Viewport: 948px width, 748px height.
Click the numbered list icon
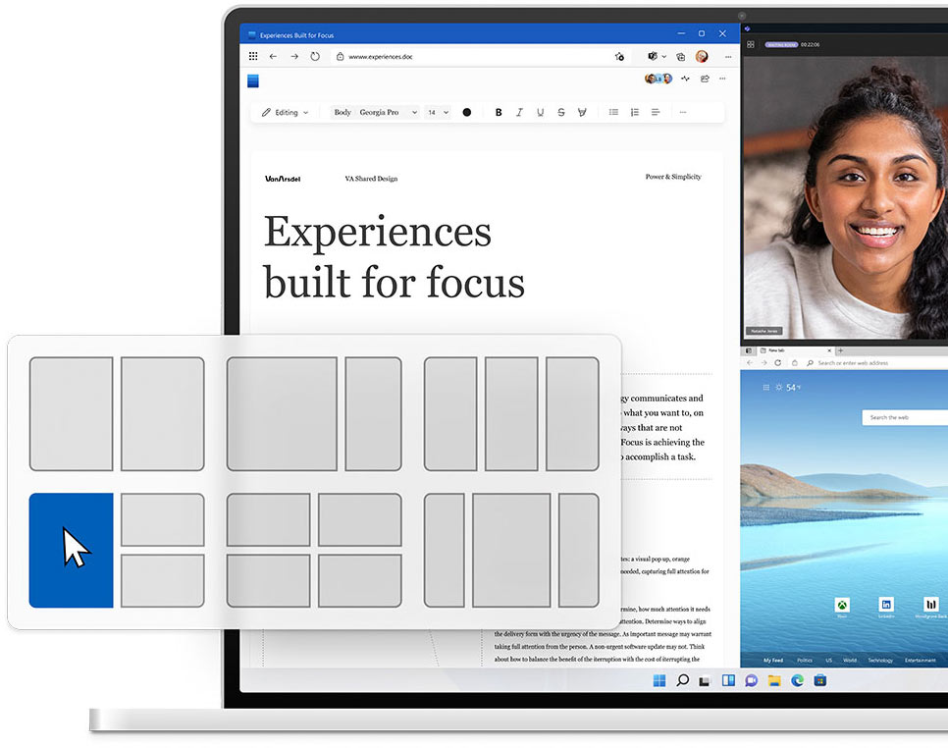pos(634,113)
